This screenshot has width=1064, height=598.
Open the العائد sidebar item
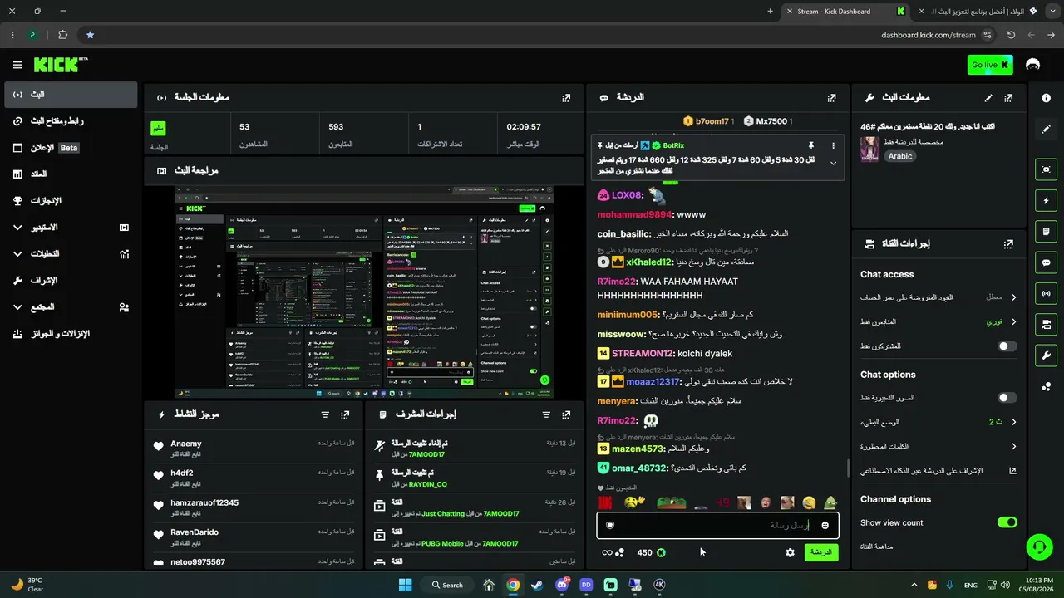pos(70,174)
